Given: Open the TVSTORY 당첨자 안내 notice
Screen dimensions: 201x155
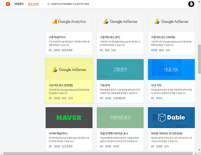Looking at the screenshot, I should point(70,4).
